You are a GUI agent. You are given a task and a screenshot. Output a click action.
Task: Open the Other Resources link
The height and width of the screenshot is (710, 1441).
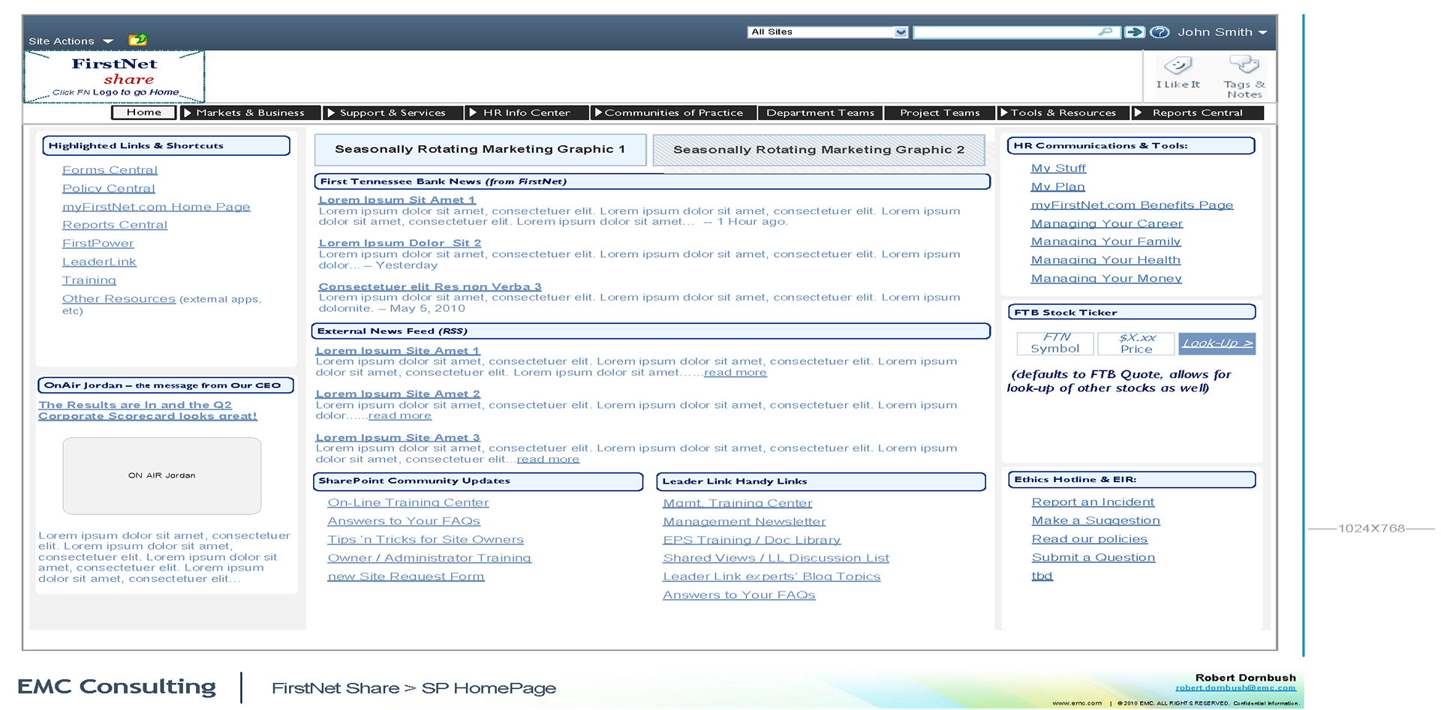[119, 298]
